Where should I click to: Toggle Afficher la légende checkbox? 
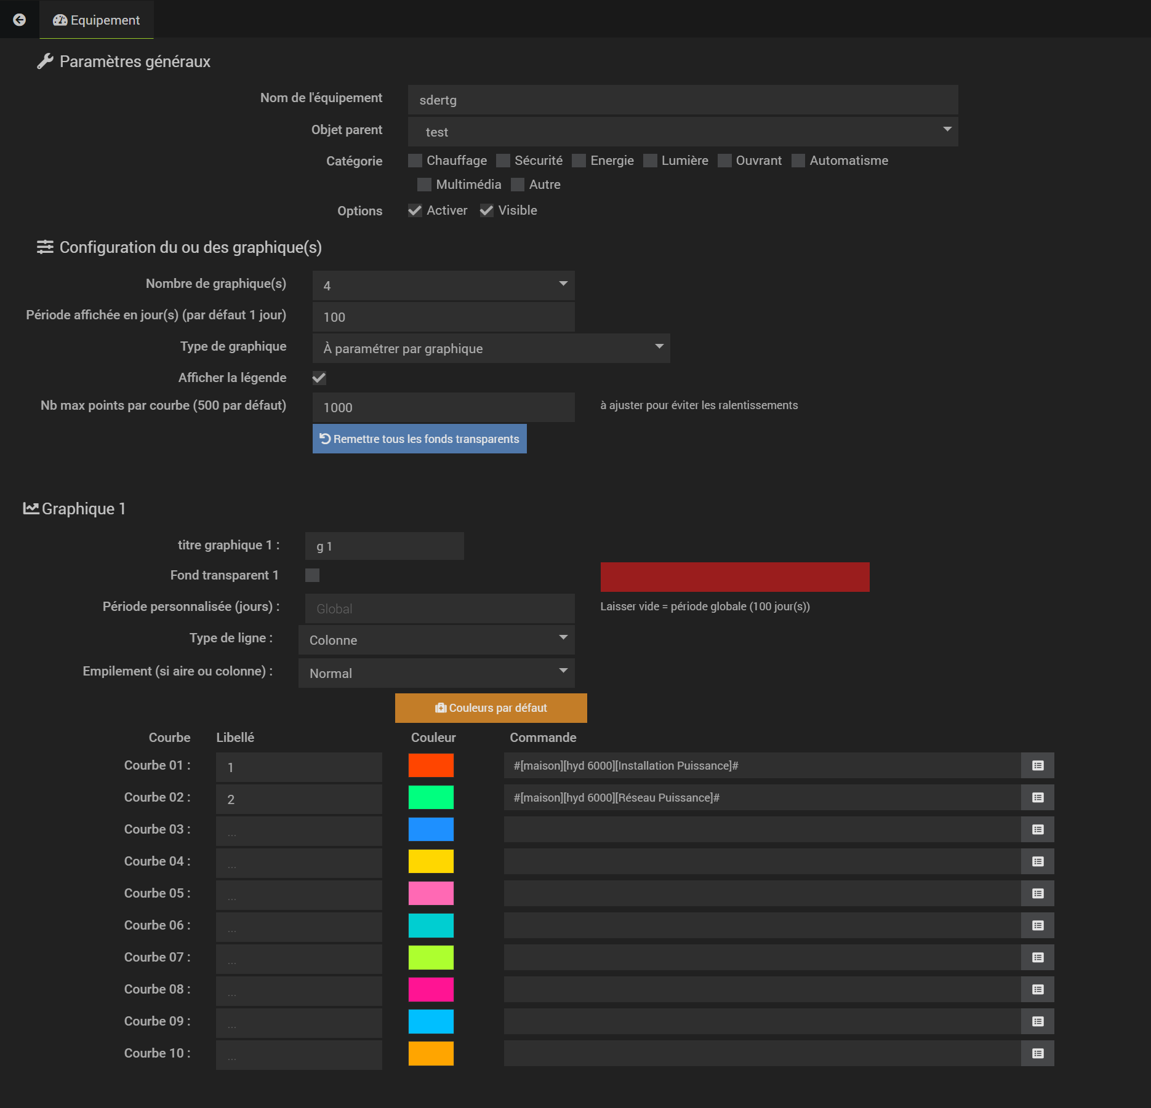coord(319,378)
